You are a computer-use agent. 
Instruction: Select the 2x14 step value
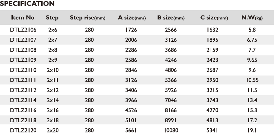(x=53, y=100)
